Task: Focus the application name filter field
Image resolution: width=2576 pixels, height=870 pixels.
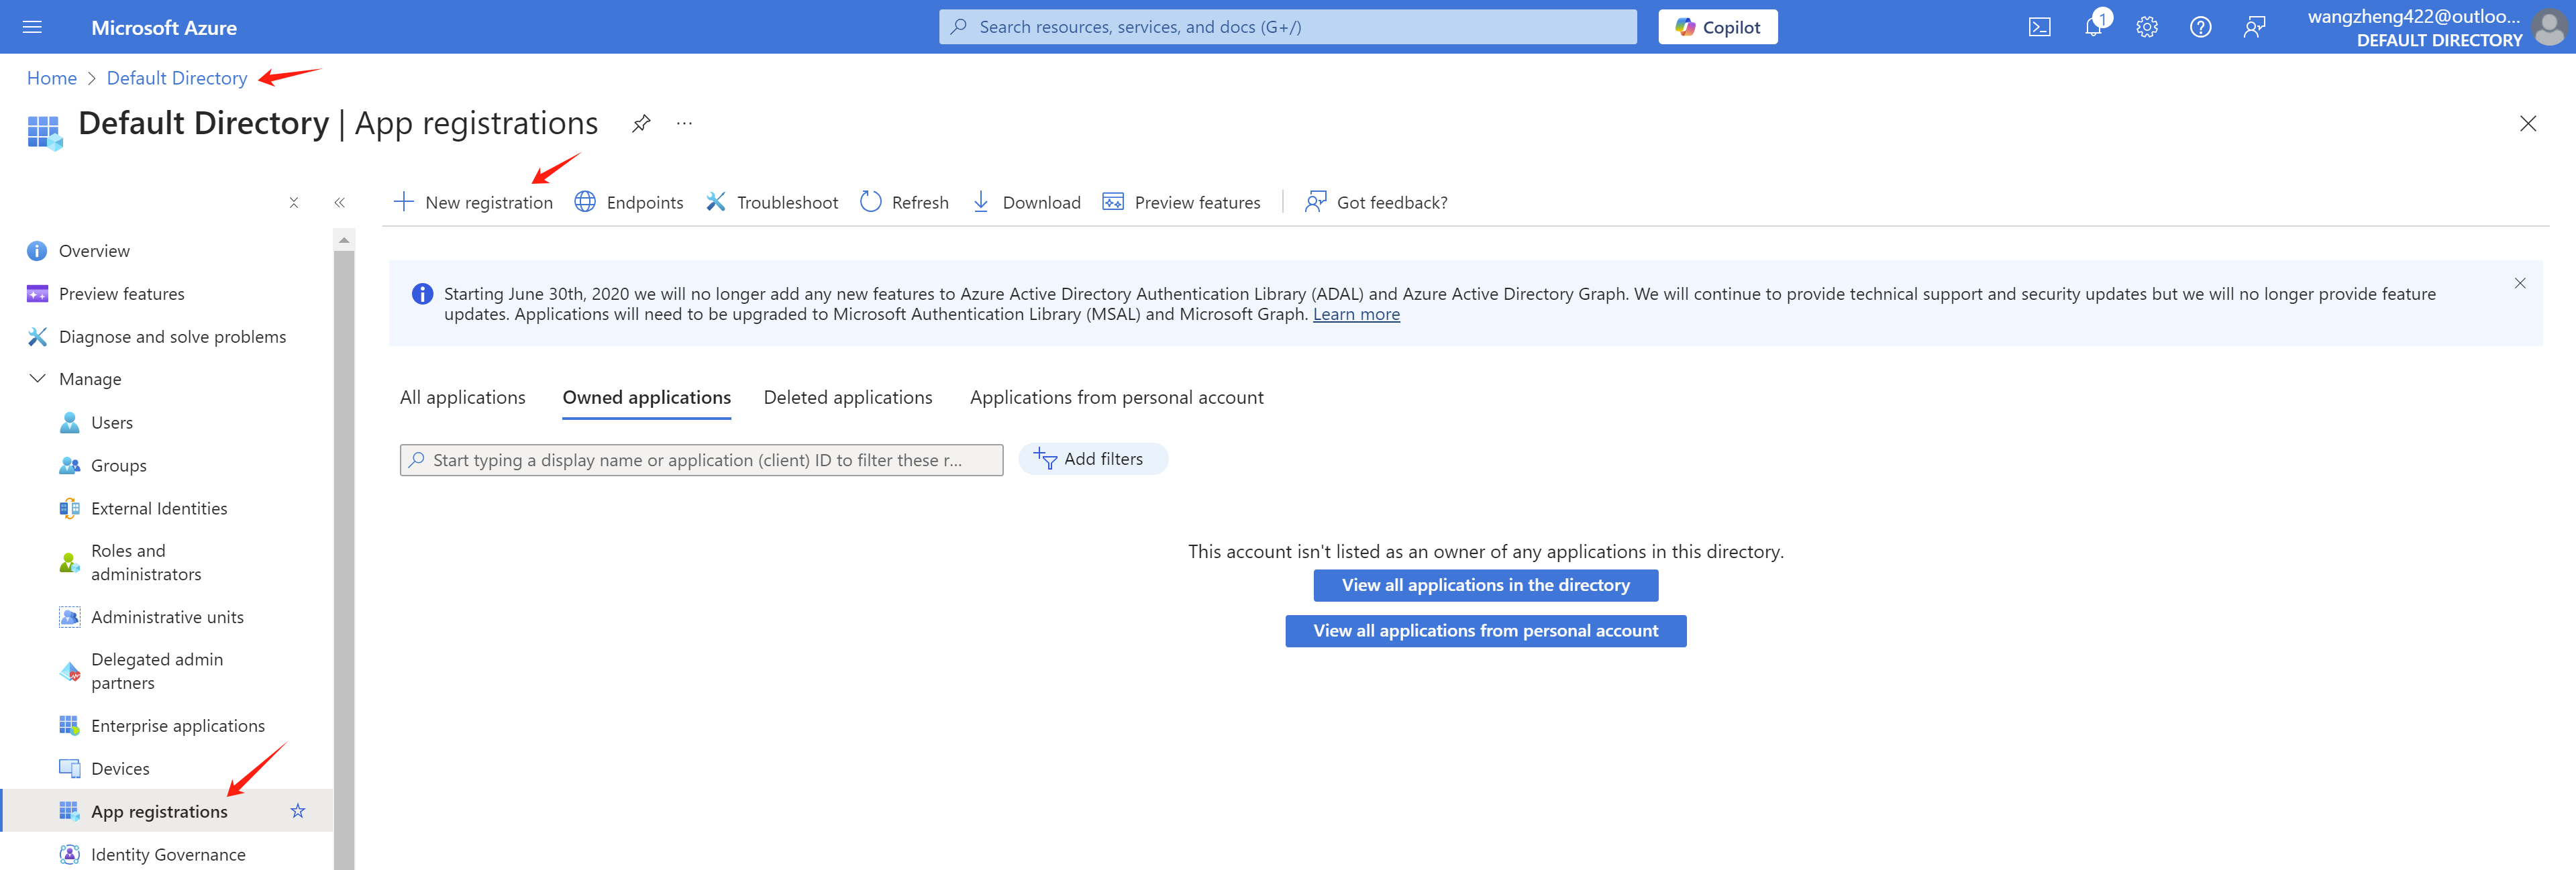Action: click(x=700, y=460)
